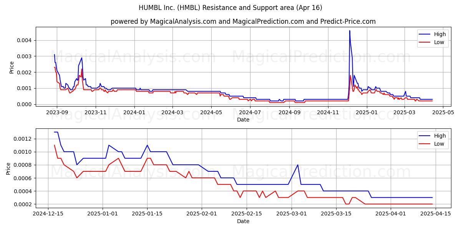Click the '2025-04-15' x-axis tick label
Viewport: 461px width, 230px height.
point(435,214)
